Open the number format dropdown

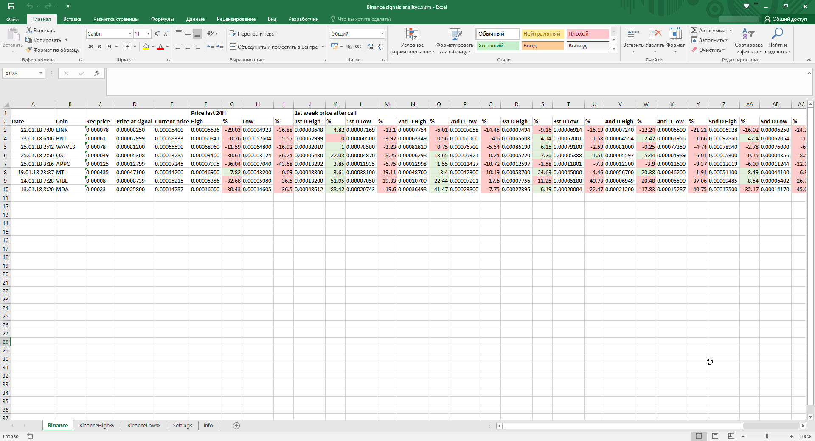382,34
